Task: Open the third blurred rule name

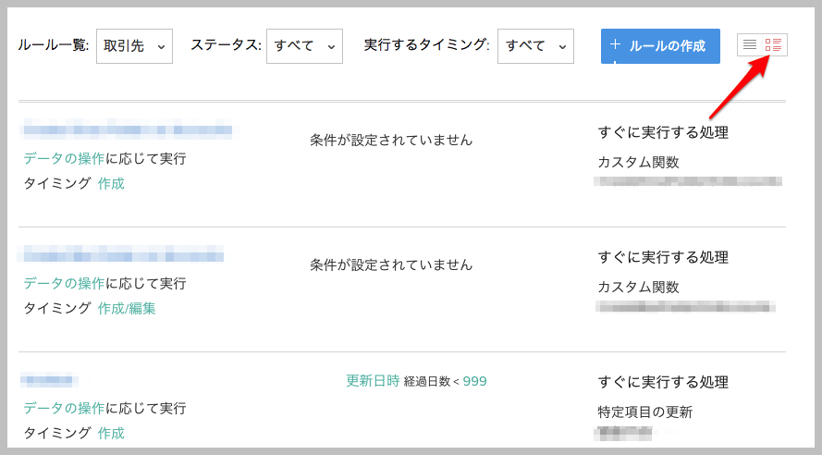Action: (49, 379)
